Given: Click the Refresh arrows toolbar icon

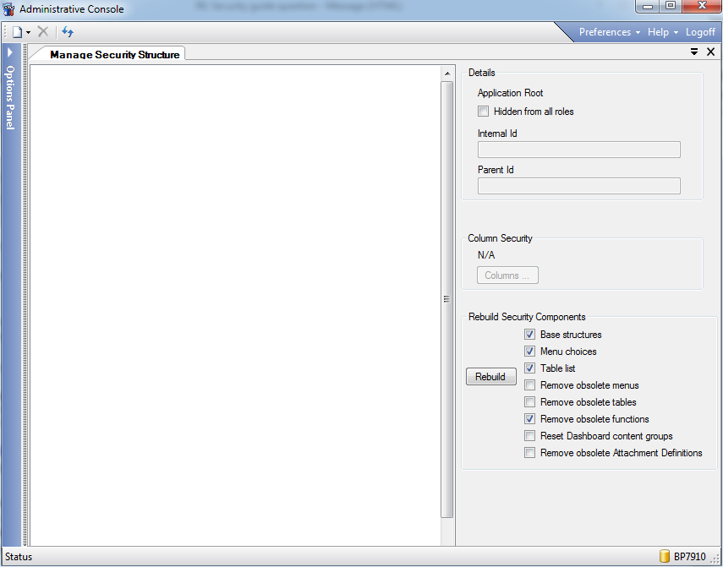Looking at the screenshot, I should [x=68, y=32].
